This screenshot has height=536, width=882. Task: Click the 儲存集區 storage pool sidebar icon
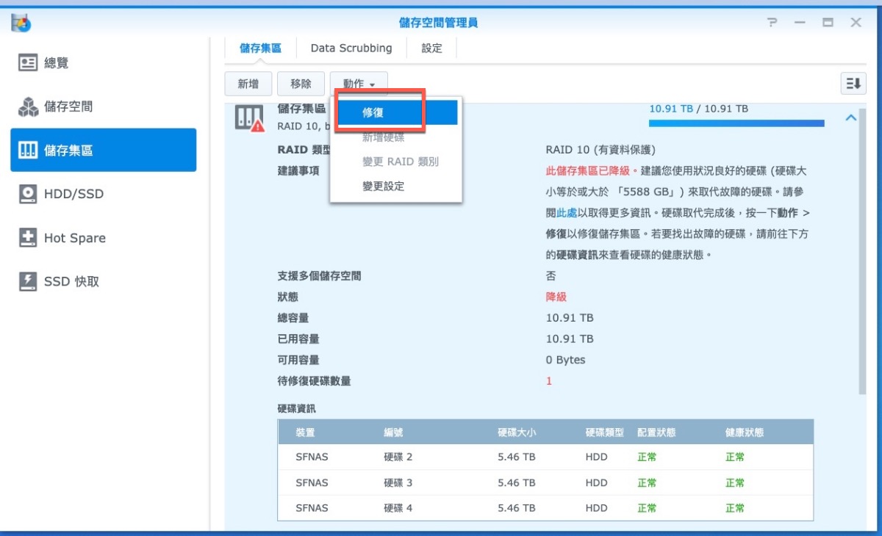(x=28, y=151)
